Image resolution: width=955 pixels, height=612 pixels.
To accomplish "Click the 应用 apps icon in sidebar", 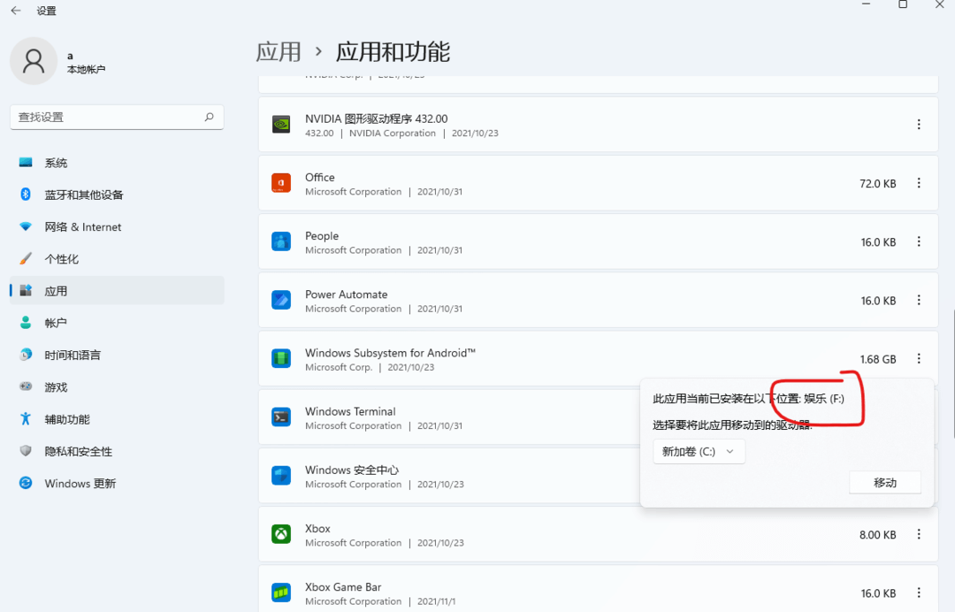I will click(26, 290).
